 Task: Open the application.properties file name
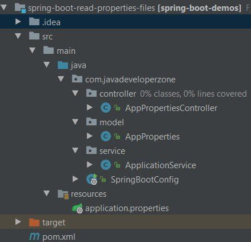(x=127, y=208)
